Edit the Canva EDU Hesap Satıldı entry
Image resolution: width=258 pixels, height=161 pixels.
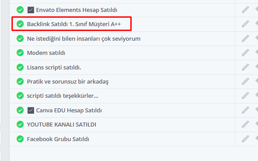(x=245, y=110)
